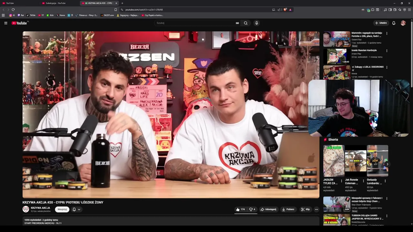Click the share page icon in address bar

(x=279, y=10)
